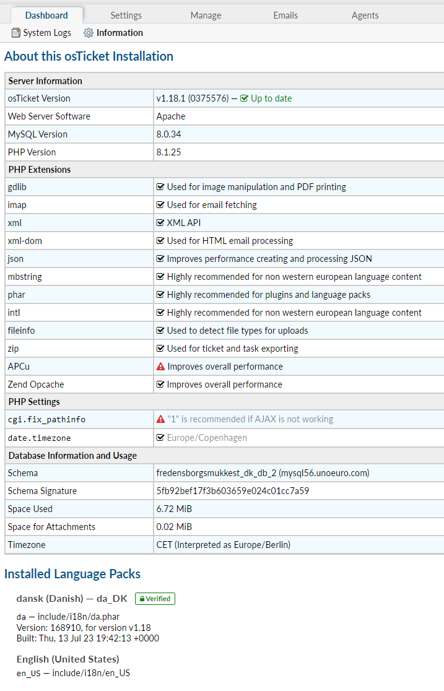Image resolution: width=444 pixels, height=691 pixels.
Task: Click the cgi.fix_pathinfo warning icon
Action: [160, 419]
